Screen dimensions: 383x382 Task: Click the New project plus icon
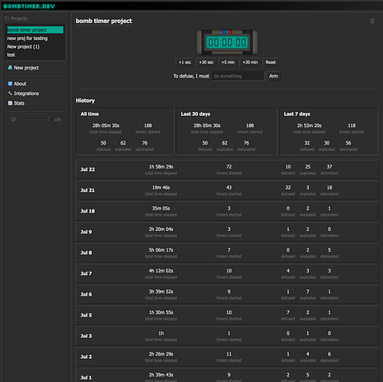(x=10, y=68)
